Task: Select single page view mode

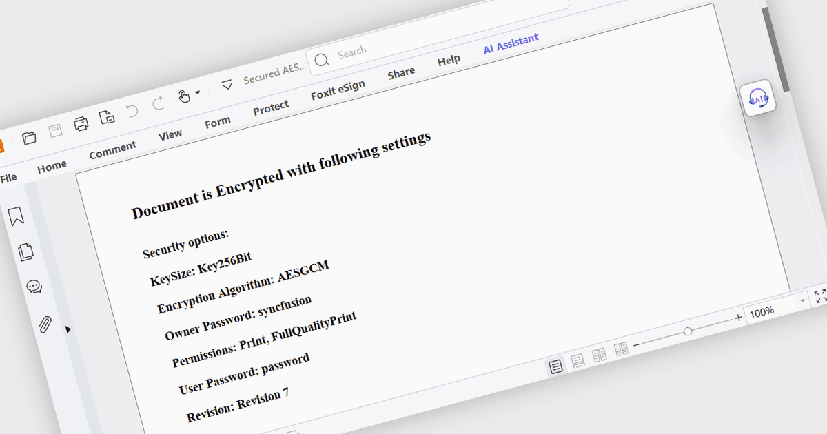Action: pos(556,366)
